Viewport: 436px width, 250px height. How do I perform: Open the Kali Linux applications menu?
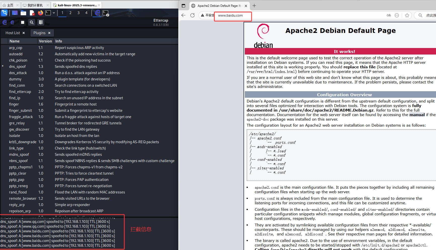click(x=4, y=13)
